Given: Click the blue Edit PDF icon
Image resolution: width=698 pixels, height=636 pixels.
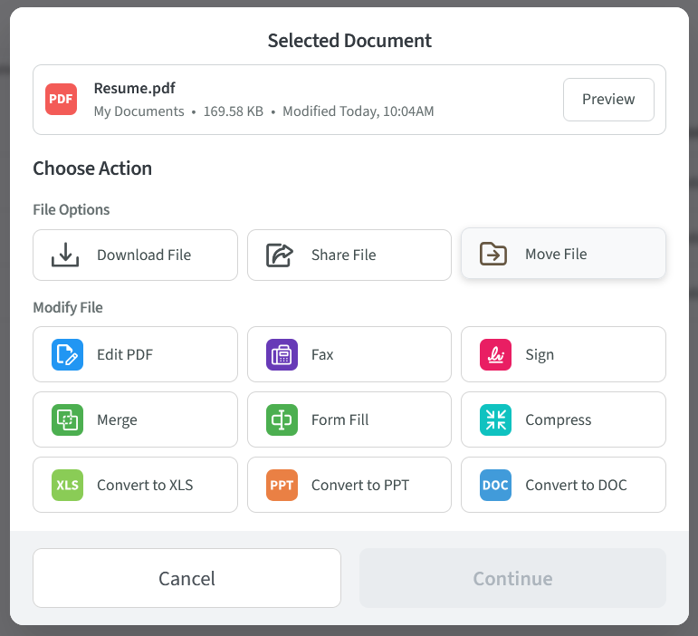Looking at the screenshot, I should pyautogui.click(x=67, y=355).
